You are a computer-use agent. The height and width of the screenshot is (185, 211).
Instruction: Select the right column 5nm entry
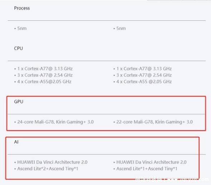(x=121, y=29)
